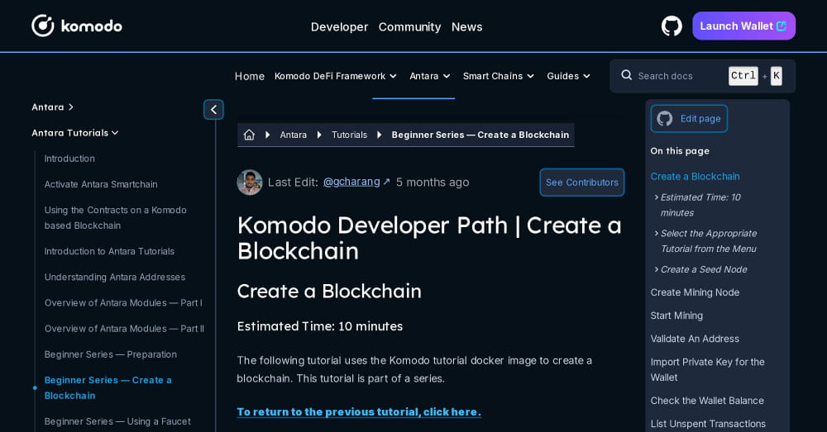The width and height of the screenshot is (827, 432).
Task: Expand the Antara sidebar section
Action: click(x=52, y=107)
